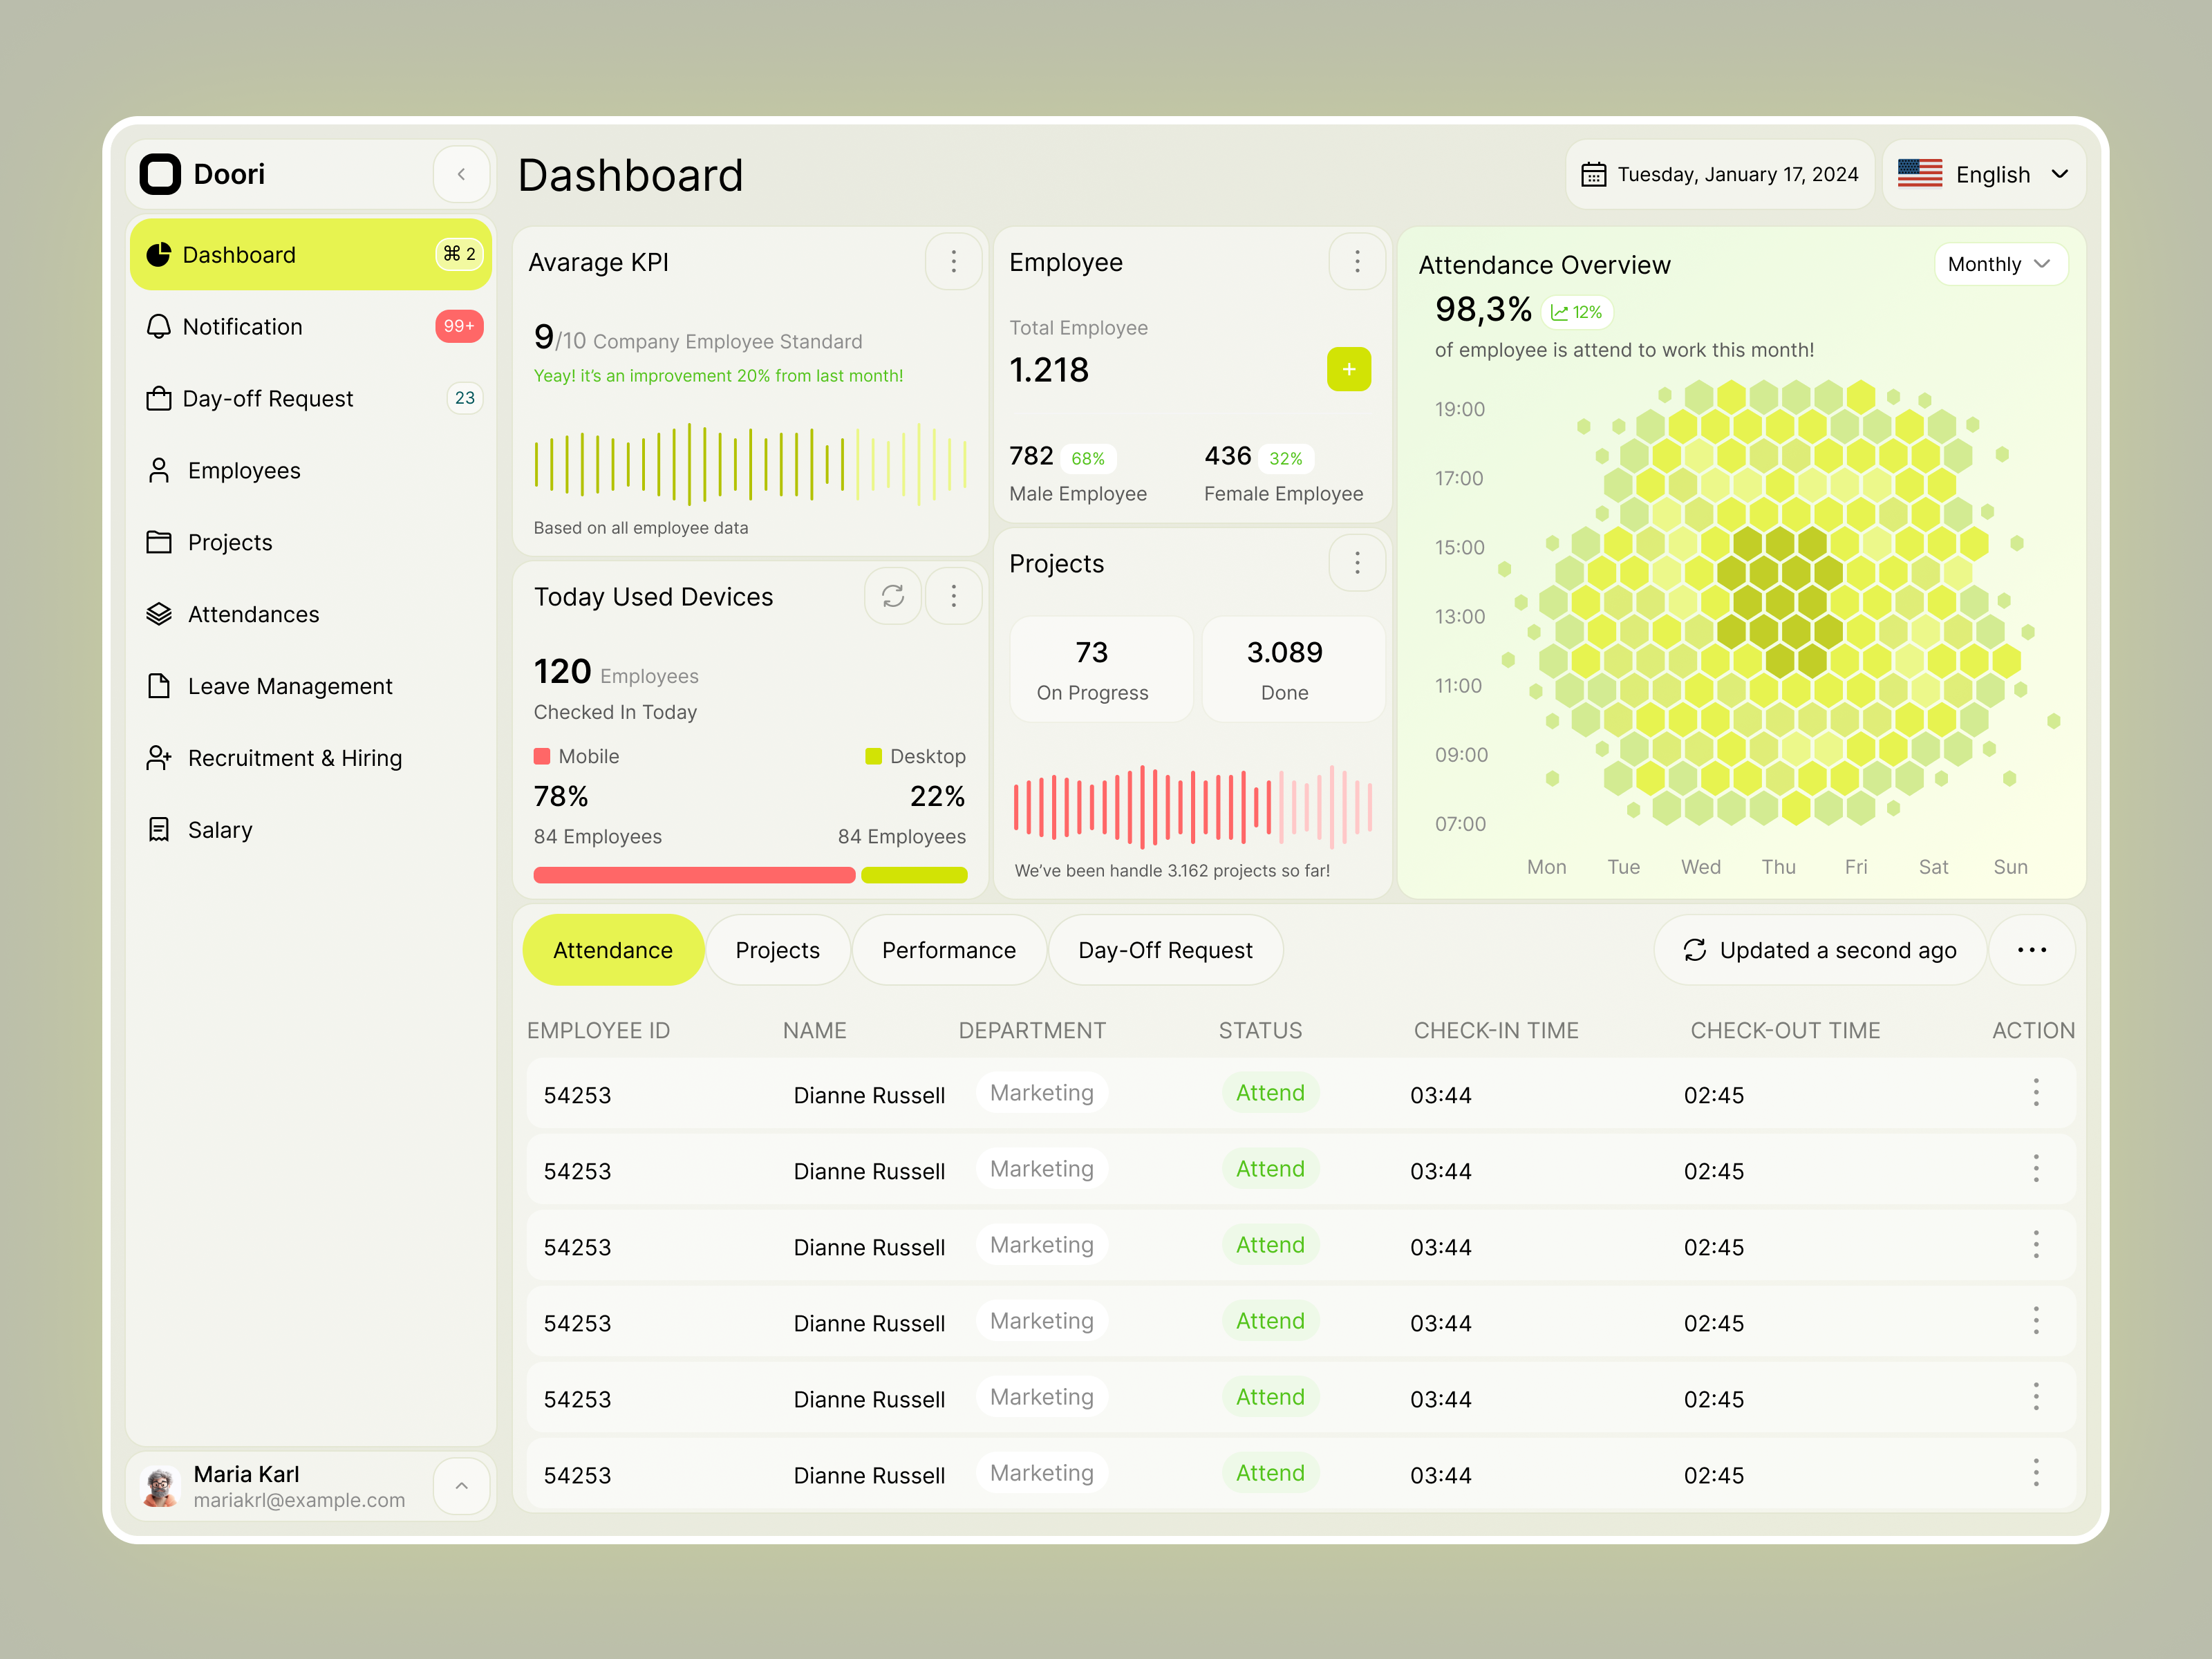Click the calendar icon beside the date
This screenshot has width=2212, height=1659.
coord(1593,175)
